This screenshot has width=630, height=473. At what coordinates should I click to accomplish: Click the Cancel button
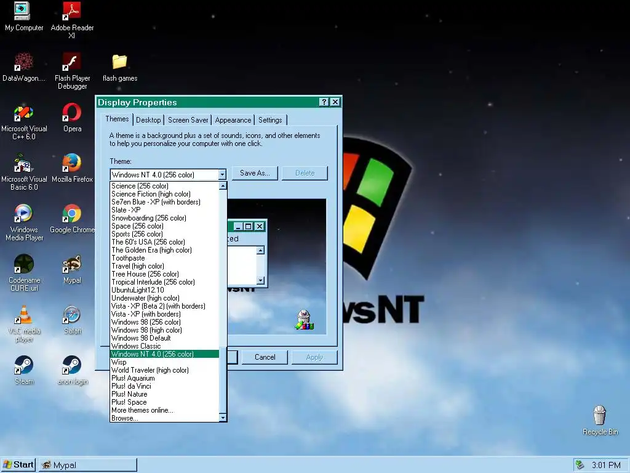click(265, 357)
